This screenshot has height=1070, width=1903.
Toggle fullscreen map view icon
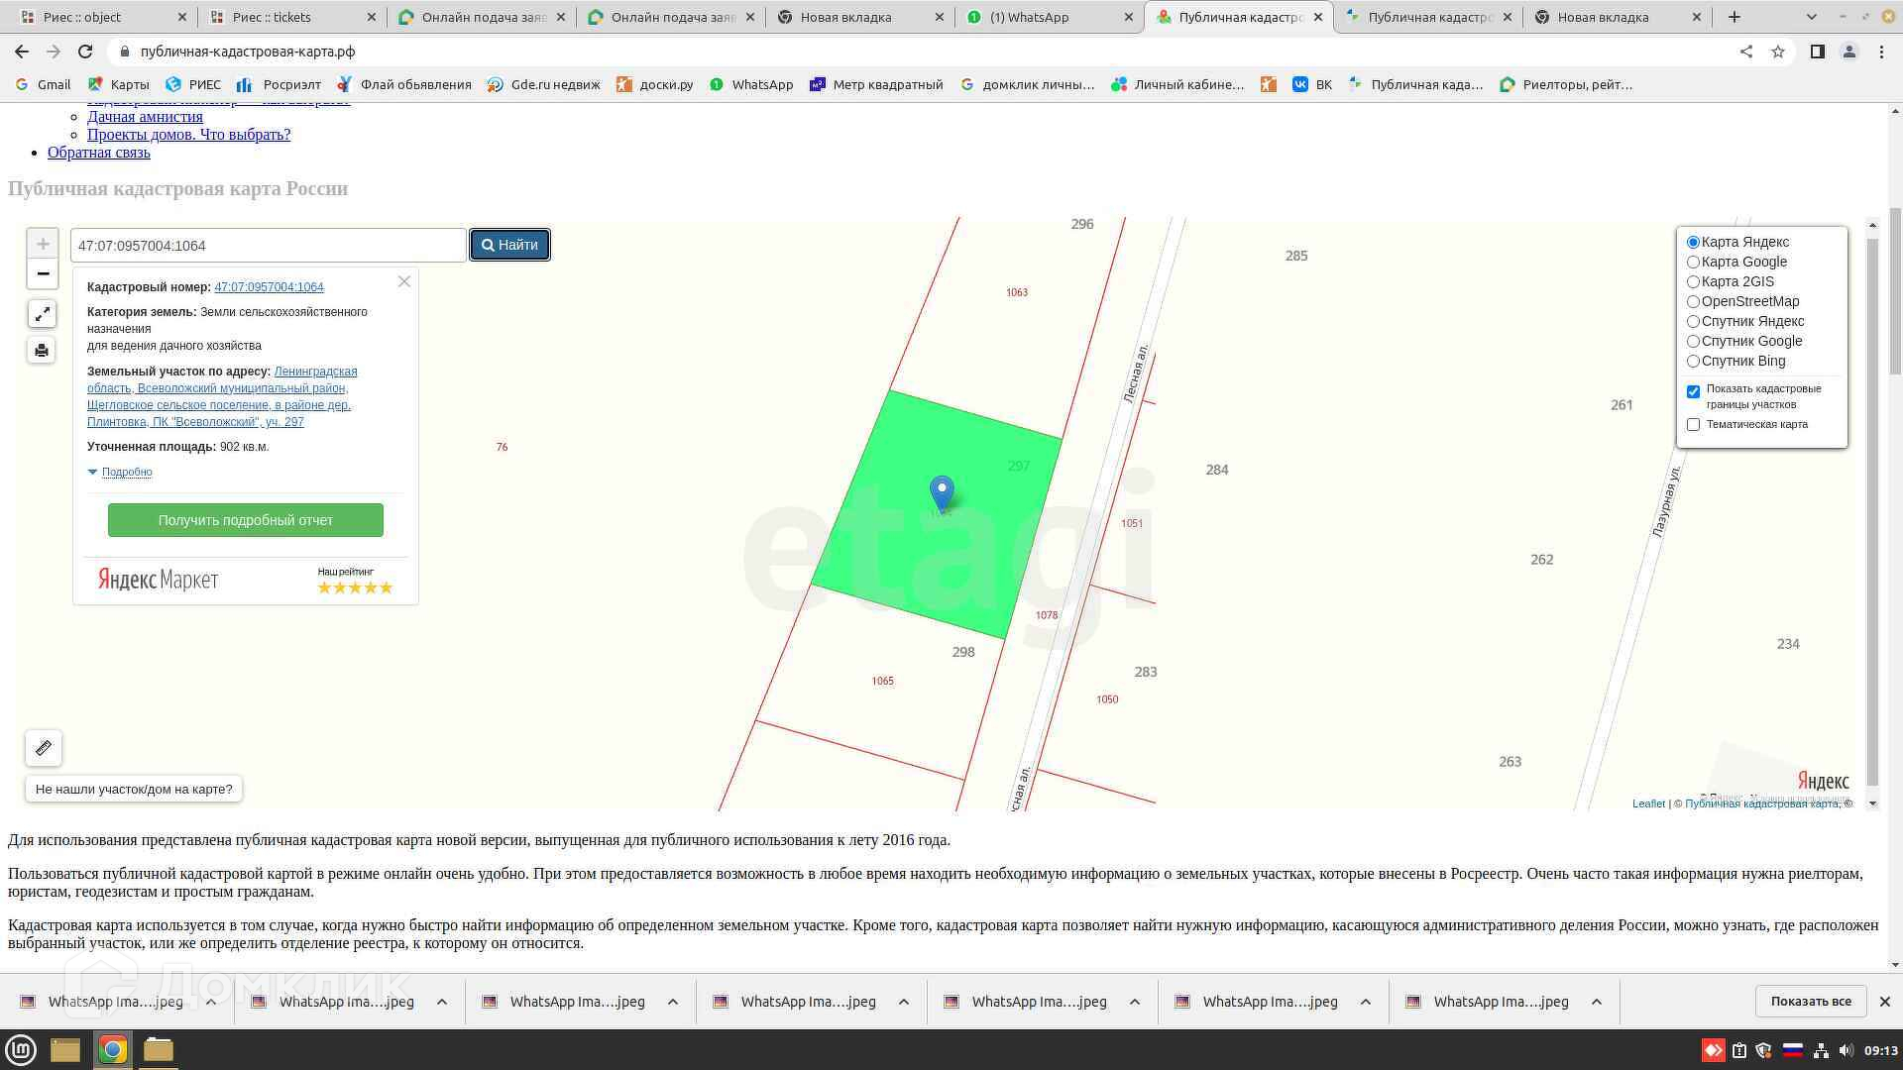pyautogui.click(x=42, y=314)
